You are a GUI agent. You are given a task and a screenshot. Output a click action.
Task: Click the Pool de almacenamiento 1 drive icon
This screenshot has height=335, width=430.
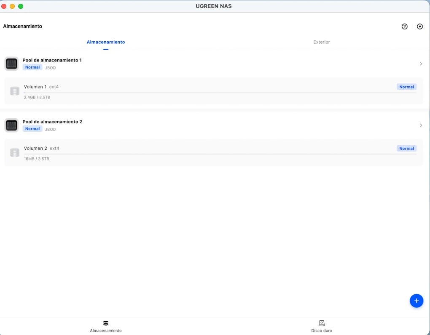point(11,64)
